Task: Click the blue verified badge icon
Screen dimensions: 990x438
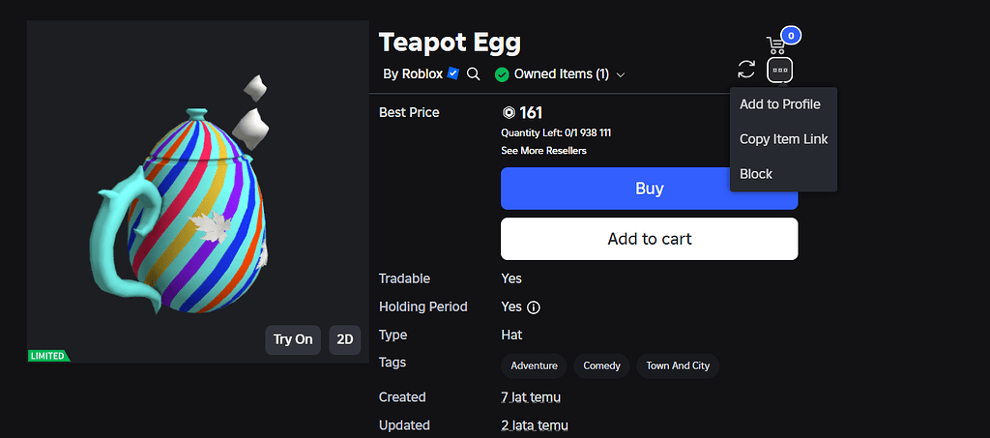Action: (452, 73)
